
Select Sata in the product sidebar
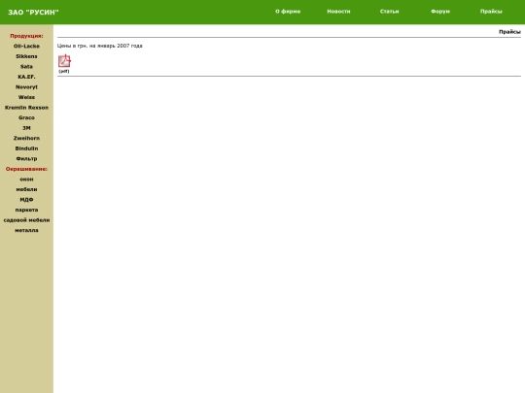[x=26, y=67]
